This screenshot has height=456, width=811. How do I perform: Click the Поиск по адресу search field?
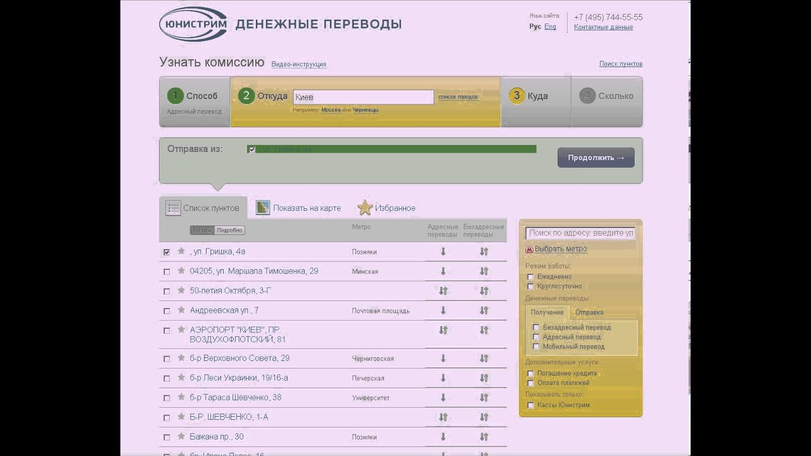[580, 233]
